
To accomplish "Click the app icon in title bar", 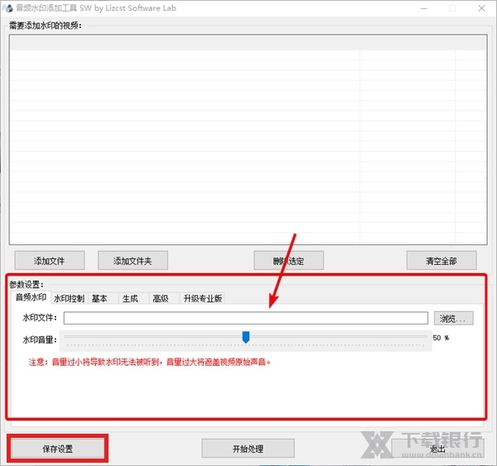I will 7,8.
